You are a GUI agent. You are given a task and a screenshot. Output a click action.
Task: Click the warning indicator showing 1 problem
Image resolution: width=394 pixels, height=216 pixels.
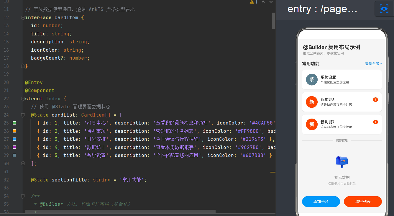[x=253, y=2]
